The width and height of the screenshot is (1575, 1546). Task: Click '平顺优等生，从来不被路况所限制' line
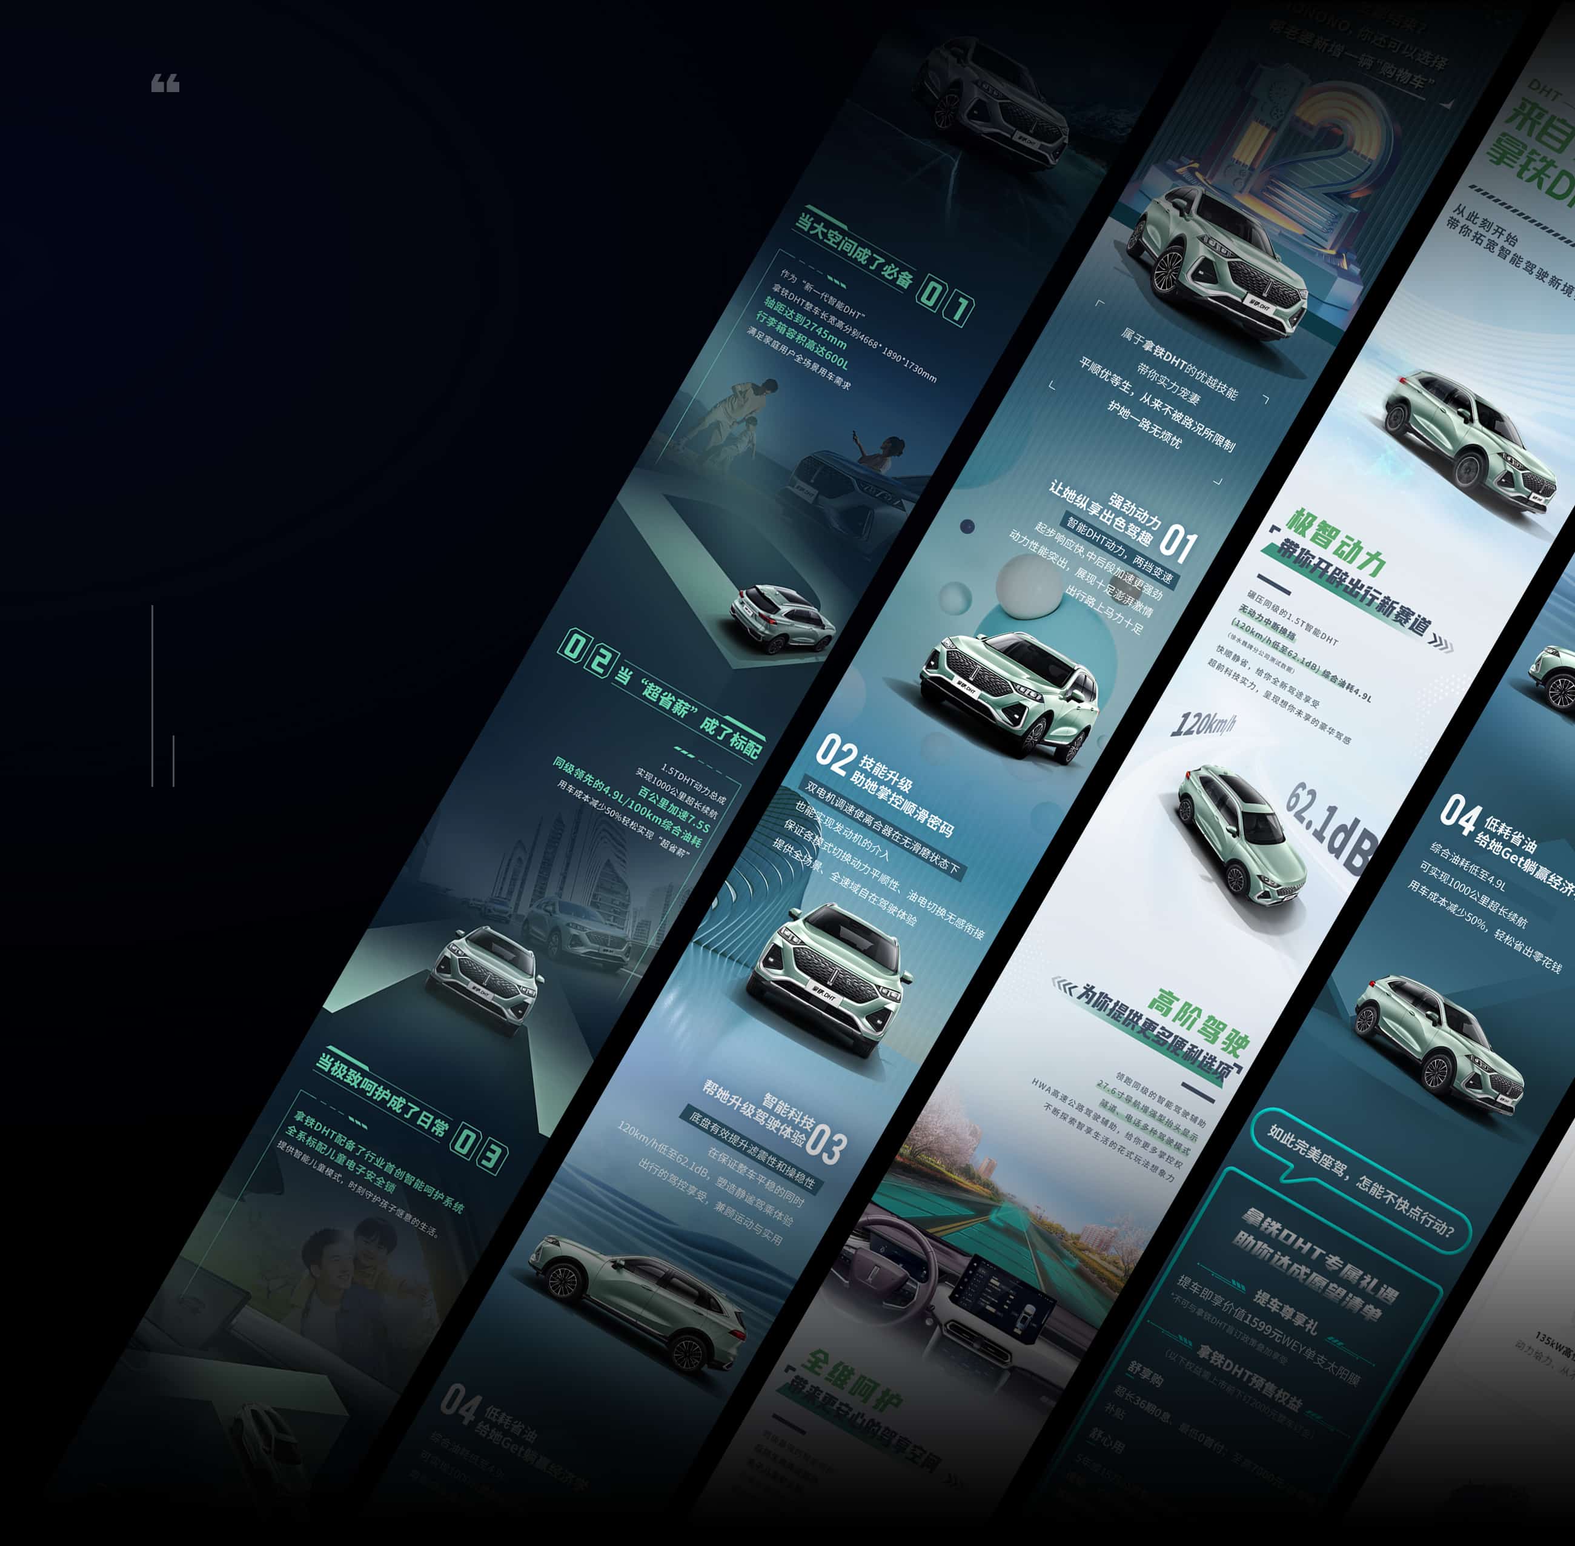(x=1157, y=404)
